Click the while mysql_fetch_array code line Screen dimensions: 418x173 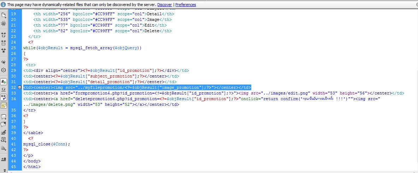pyautogui.click(x=82, y=48)
